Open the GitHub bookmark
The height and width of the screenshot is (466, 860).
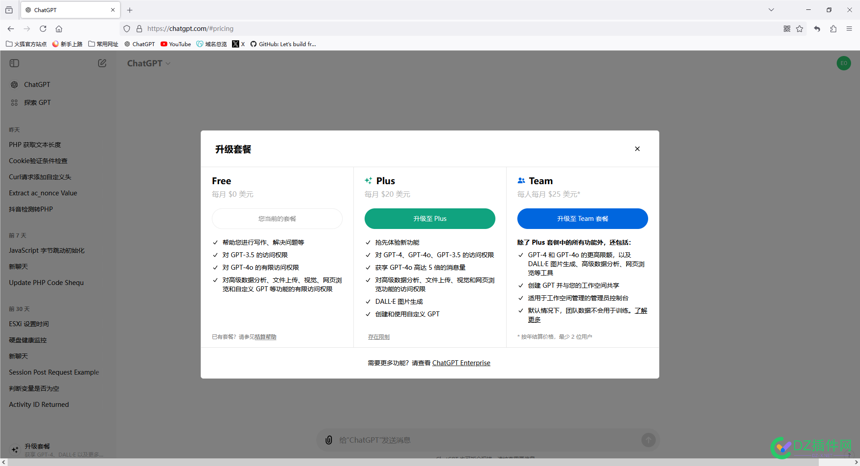pos(283,44)
